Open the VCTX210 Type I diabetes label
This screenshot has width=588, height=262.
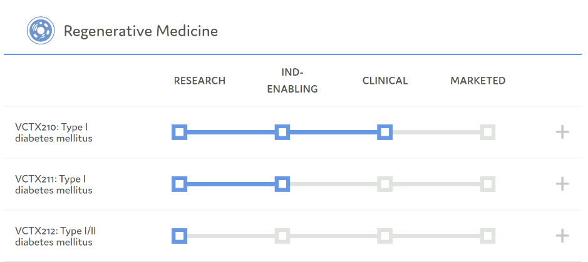pyautogui.click(x=54, y=133)
